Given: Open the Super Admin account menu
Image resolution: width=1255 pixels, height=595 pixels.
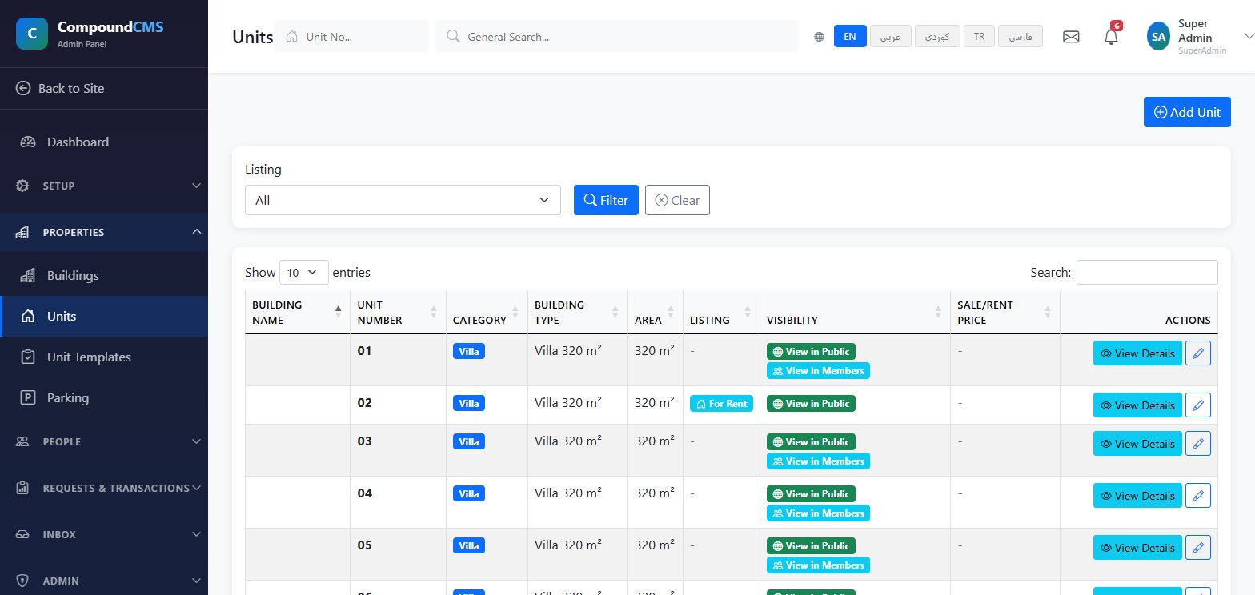Looking at the screenshot, I should (1199, 36).
